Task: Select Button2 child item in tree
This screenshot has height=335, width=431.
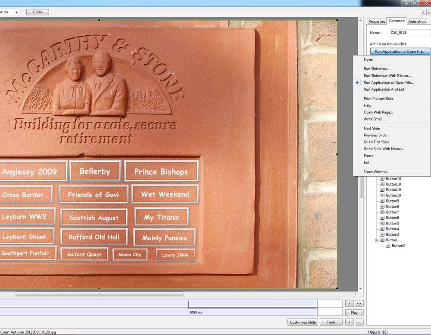Action: 398,246
